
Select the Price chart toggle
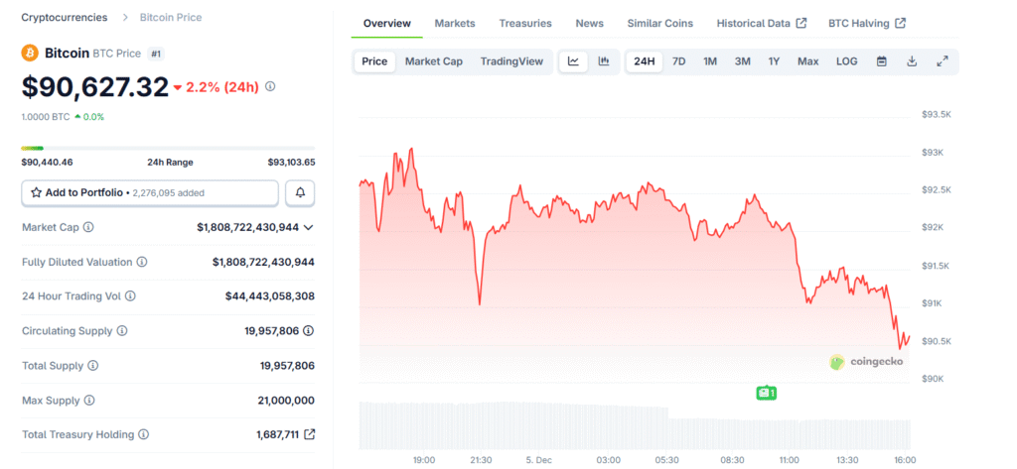point(374,61)
